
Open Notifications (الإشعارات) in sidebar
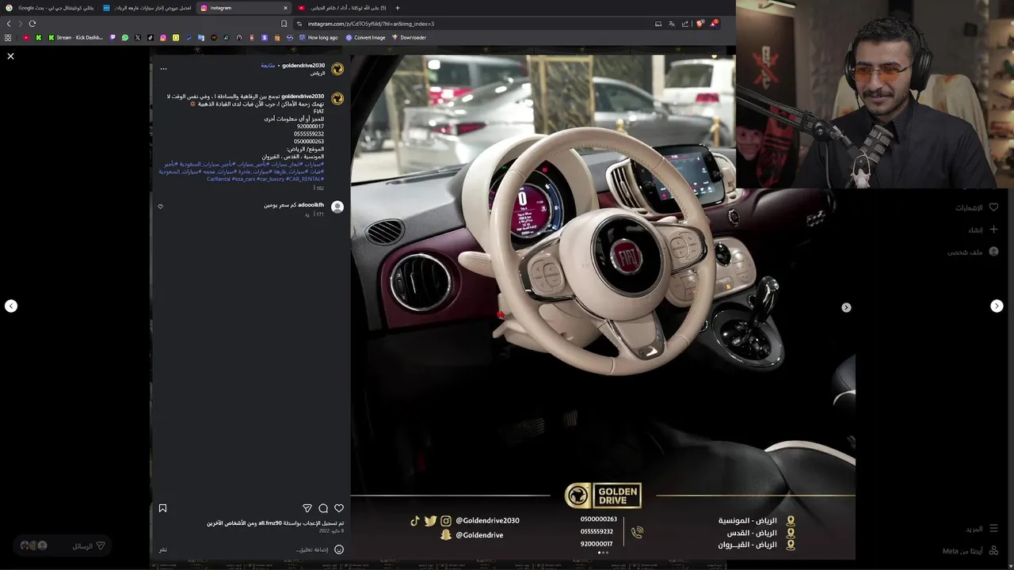coord(976,207)
